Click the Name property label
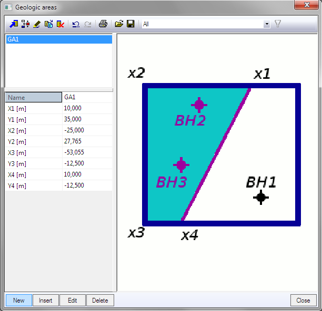Image resolution: width=322 pixels, height=311 pixels. click(34, 97)
